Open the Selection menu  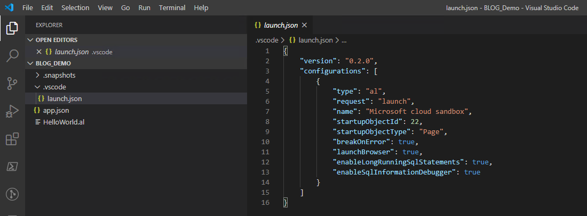[x=75, y=8]
